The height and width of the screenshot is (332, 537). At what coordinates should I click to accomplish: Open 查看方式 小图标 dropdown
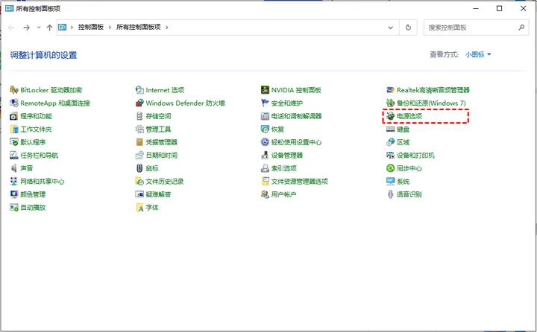pos(478,54)
